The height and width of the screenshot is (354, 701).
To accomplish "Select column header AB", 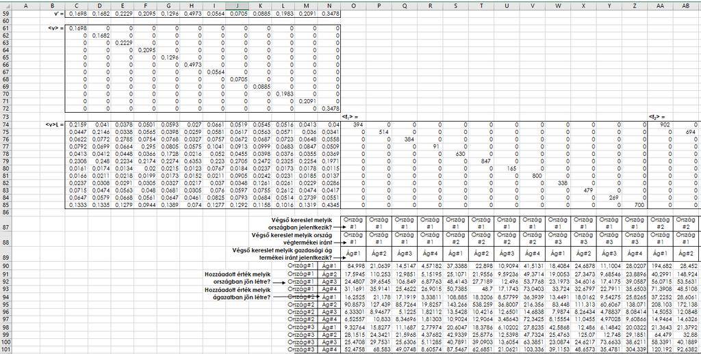I will (686, 5).
